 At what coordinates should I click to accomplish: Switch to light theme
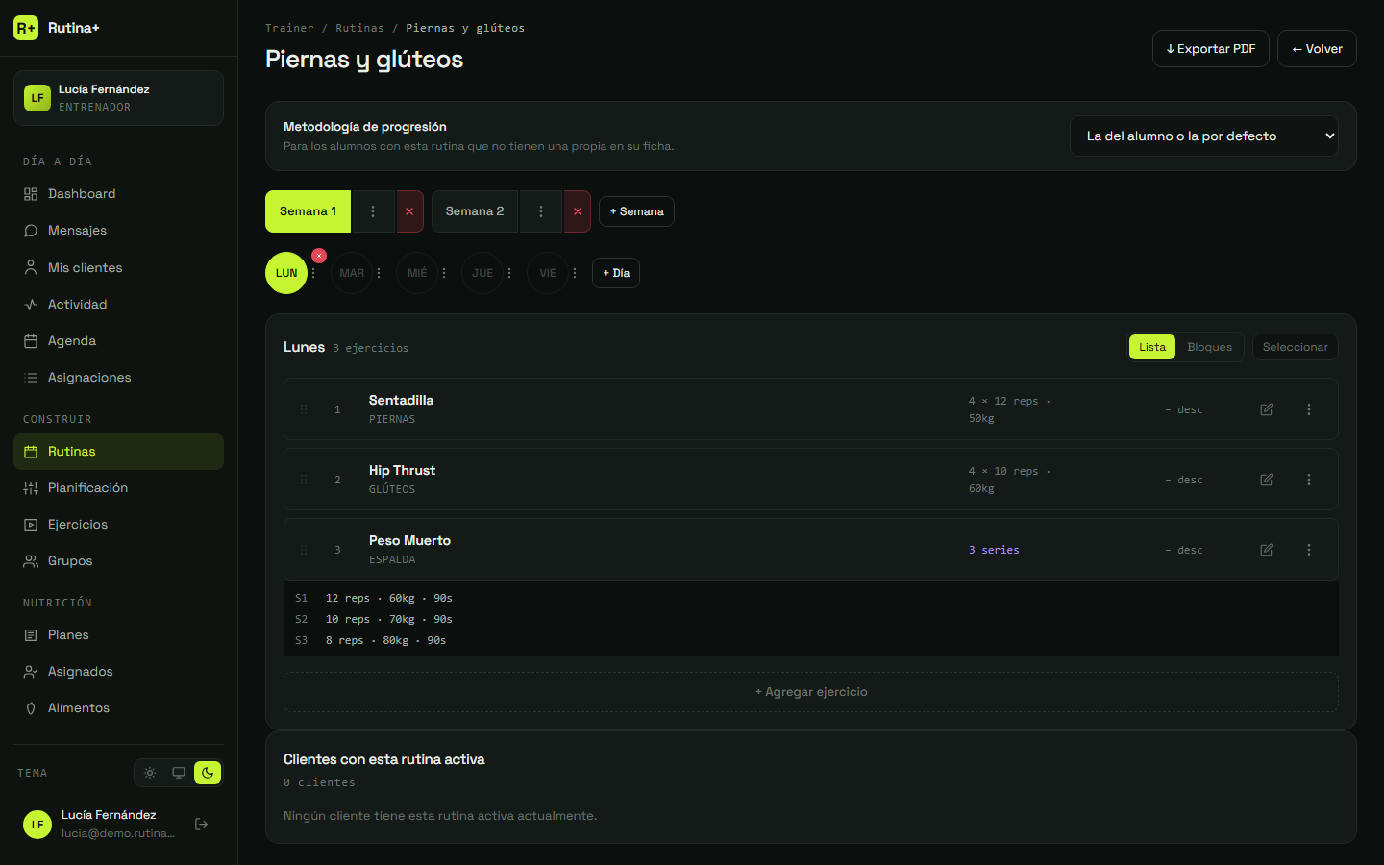(150, 773)
